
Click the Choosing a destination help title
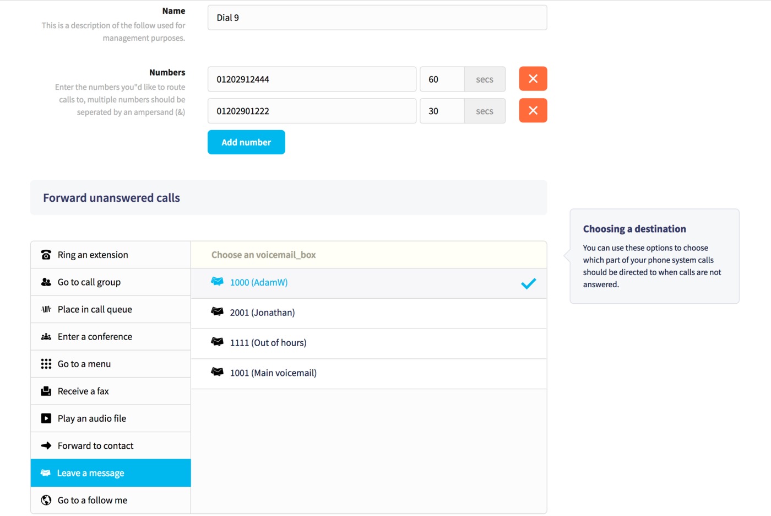pos(634,229)
